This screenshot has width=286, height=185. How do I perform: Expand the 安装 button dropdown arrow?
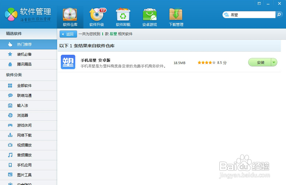pos(274,62)
